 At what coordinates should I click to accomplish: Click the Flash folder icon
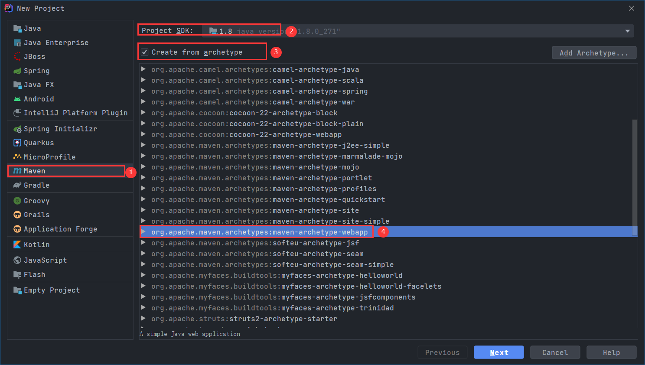coord(17,274)
